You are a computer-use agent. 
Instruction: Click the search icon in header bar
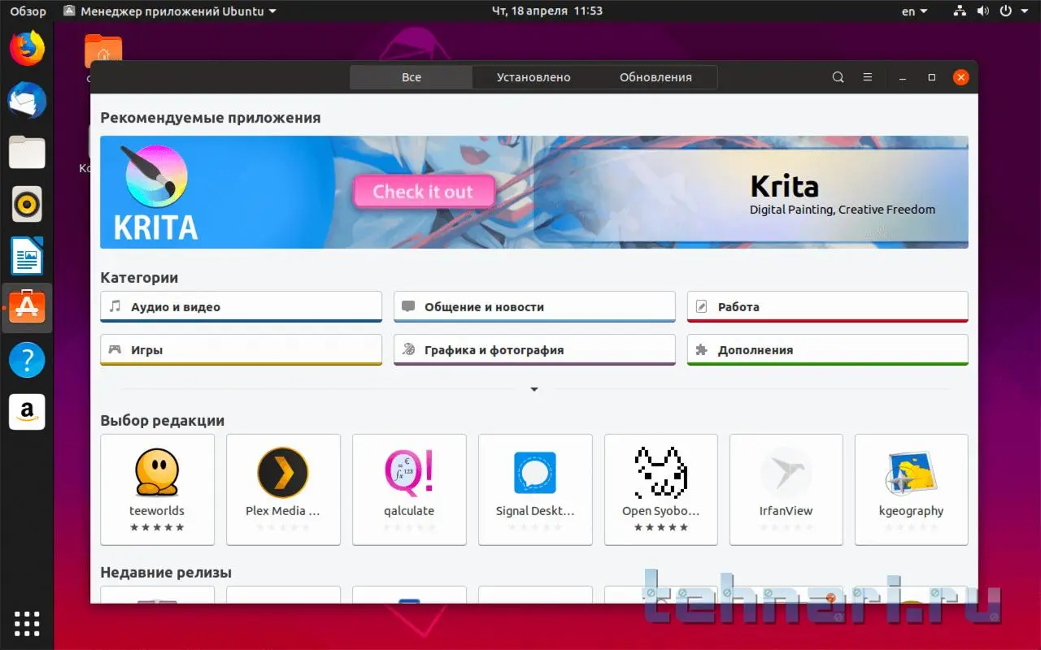coord(838,77)
